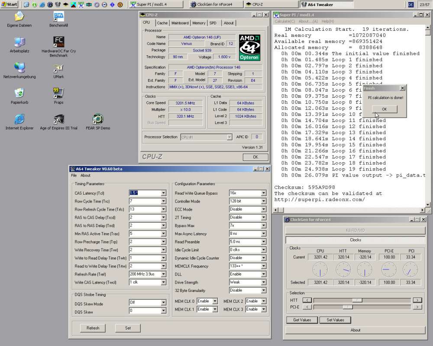Expand the Row Cycle Time (Trc) dropdown
The width and height of the screenshot is (433, 346).
click(164, 201)
